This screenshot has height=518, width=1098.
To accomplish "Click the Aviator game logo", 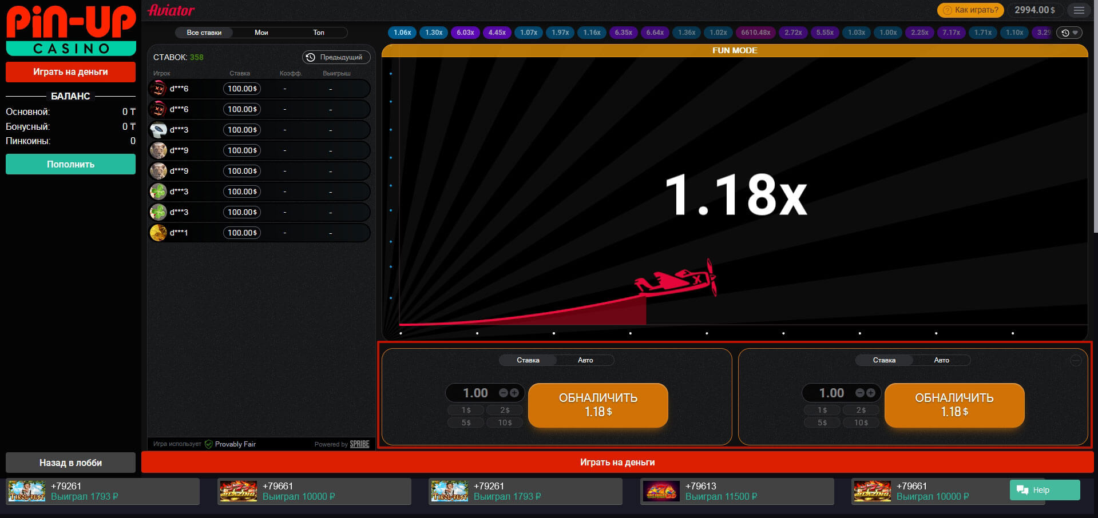I will (x=171, y=10).
